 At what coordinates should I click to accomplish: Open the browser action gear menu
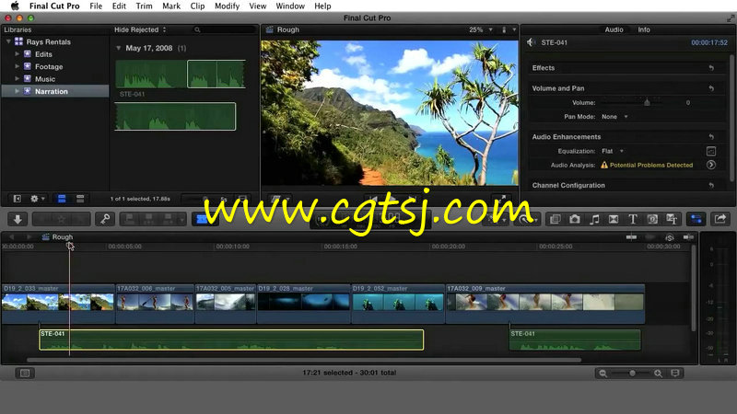pos(37,199)
